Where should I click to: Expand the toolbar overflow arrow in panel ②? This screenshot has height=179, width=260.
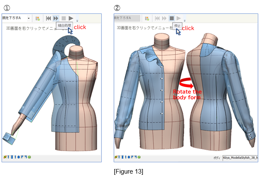coord(184,20)
